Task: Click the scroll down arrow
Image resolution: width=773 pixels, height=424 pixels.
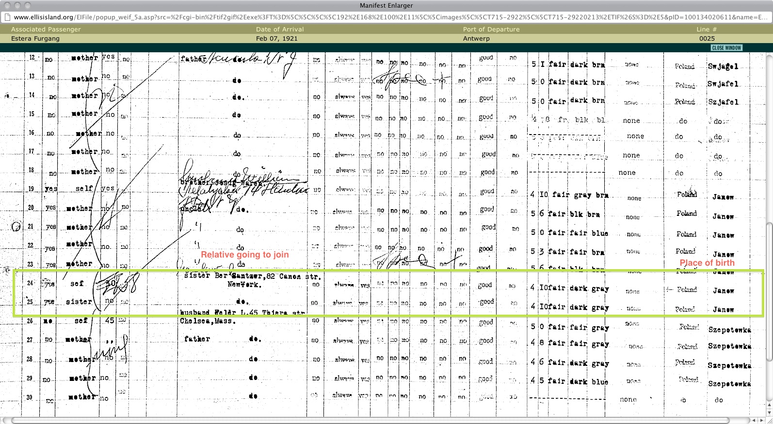Action: click(x=769, y=412)
